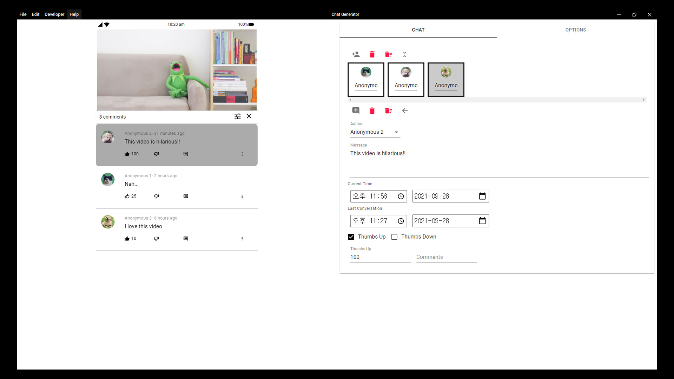Click the add message icon
Image resolution: width=674 pixels, height=379 pixels.
tap(356, 111)
